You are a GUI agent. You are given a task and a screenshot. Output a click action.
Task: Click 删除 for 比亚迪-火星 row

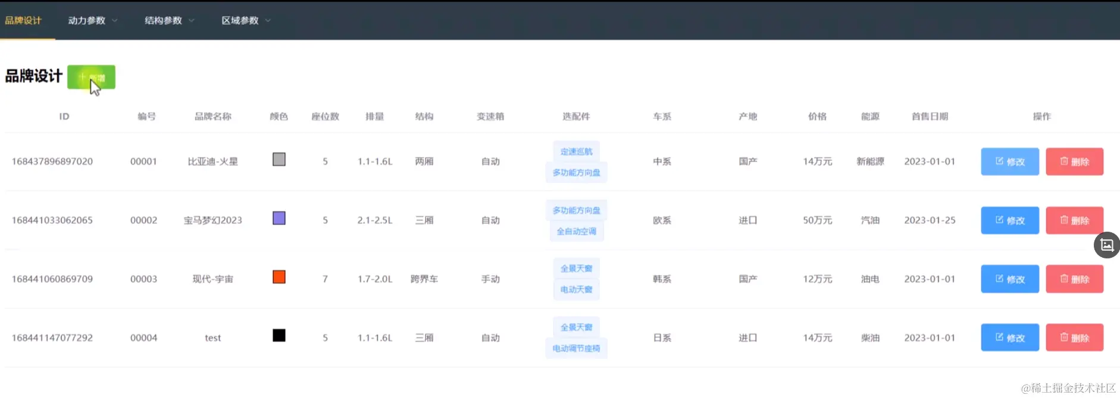point(1075,162)
